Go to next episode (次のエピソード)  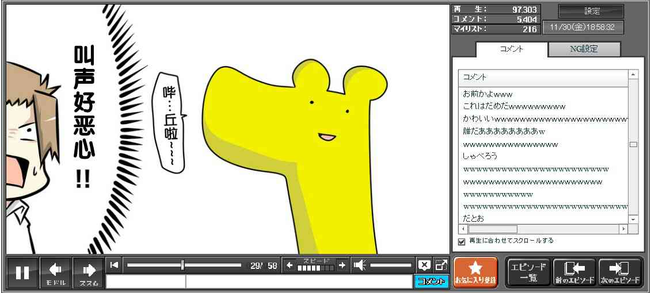[x=620, y=272]
